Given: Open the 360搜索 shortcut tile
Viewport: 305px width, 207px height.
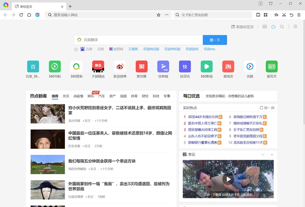Looking at the screenshot, I should click(x=77, y=69).
